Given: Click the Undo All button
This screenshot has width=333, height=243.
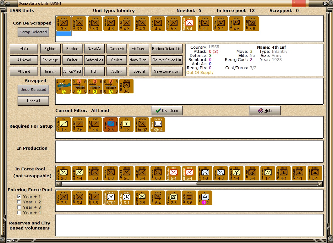Looking at the screenshot, I should point(33,101).
